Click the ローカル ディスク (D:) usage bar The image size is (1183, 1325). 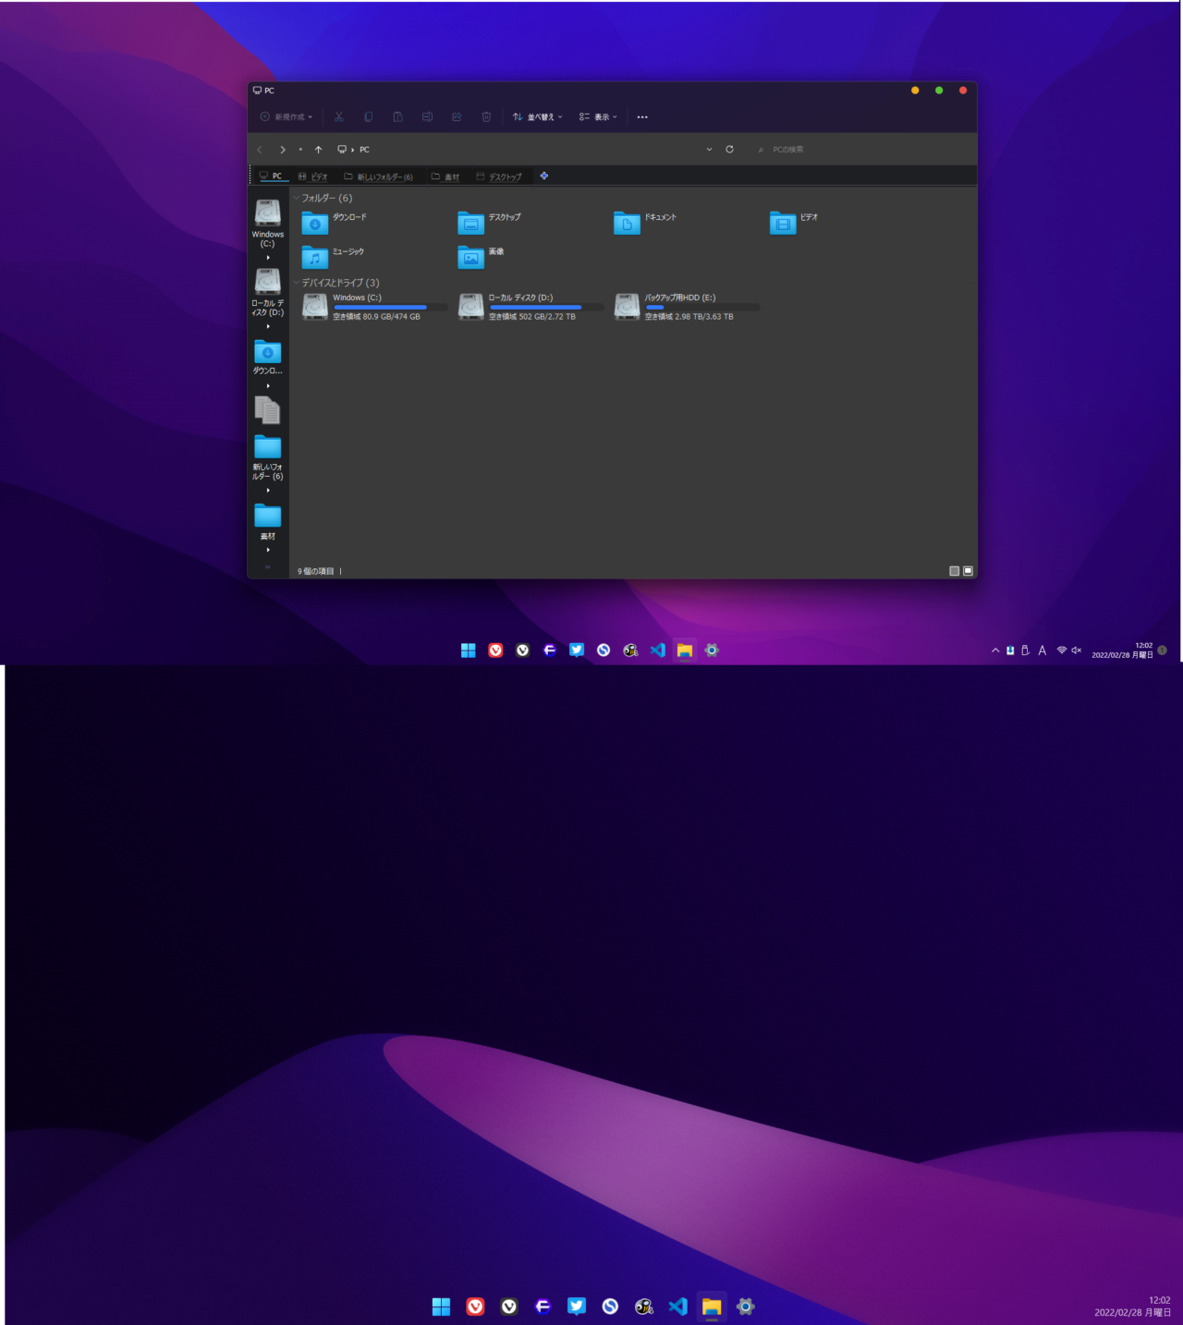point(546,307)
